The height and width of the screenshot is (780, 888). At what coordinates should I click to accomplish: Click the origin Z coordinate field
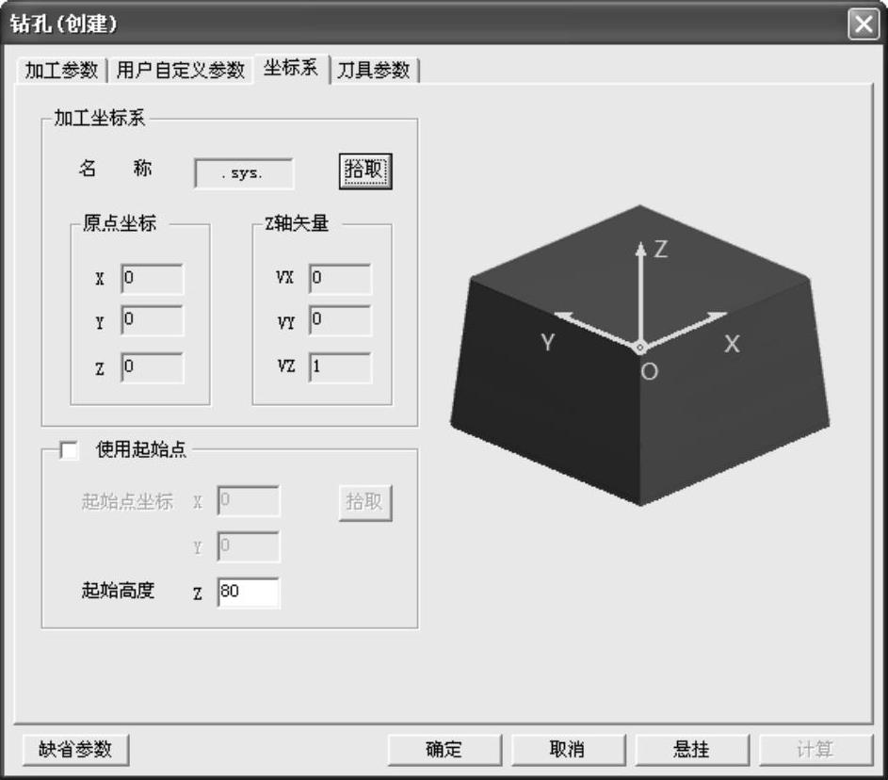click(x=153, y=367)
